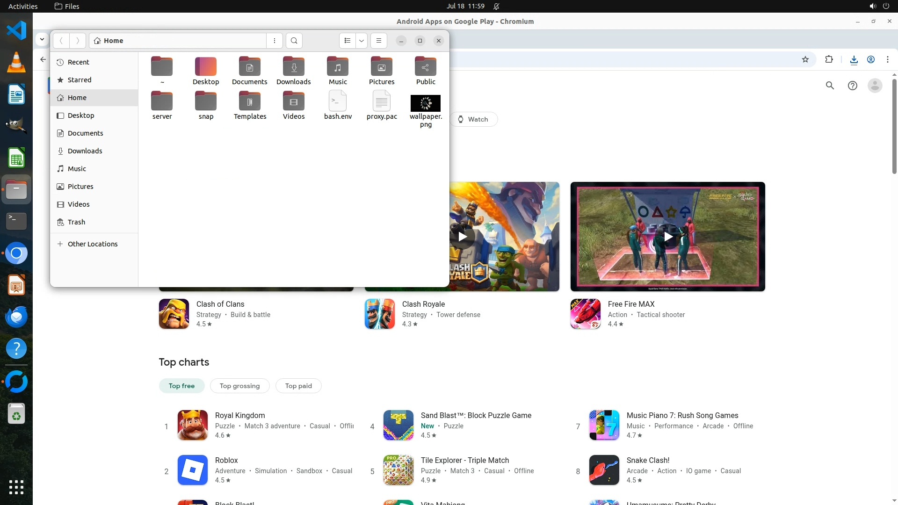This screenshot has width=898, height=505.
Task: Open the path bar three-dot menu
Action: pyautogui.click(x=275, y=41)
